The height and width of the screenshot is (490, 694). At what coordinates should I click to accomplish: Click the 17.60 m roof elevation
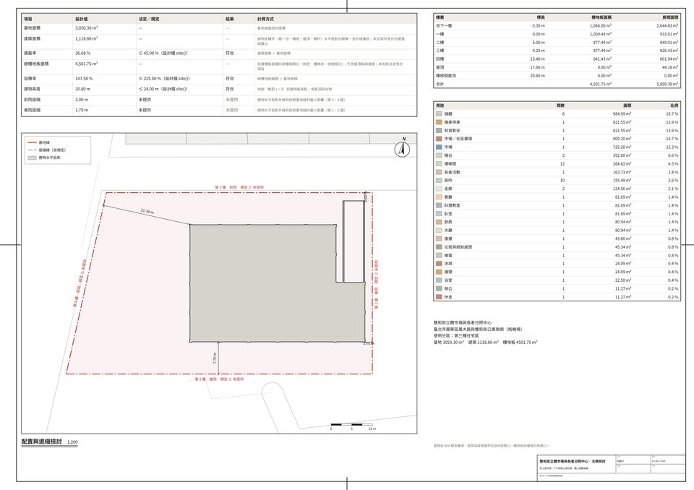[x=538, y=67]
